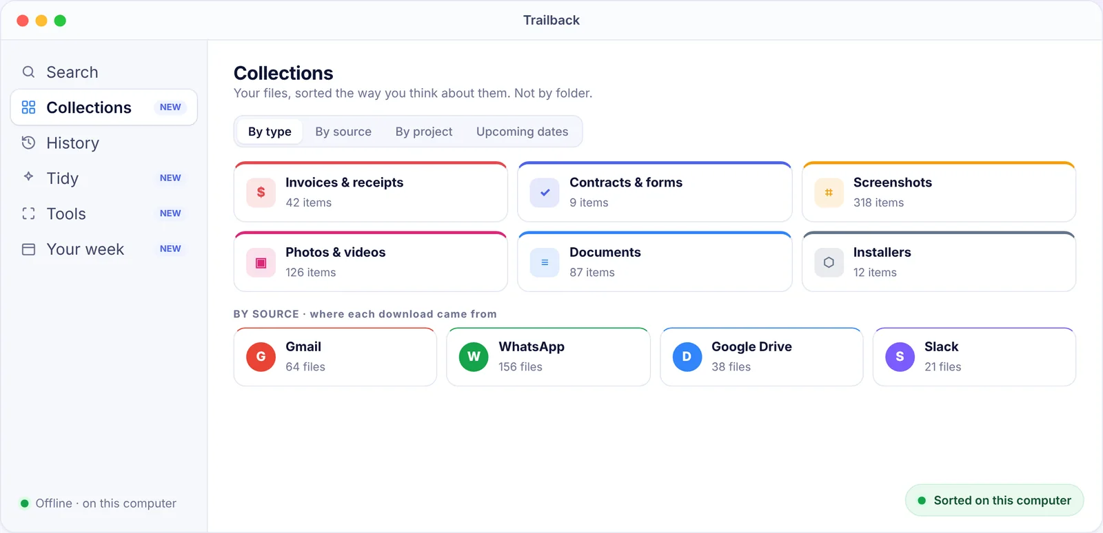The width and height of the screenshot is (1103, 533).
Task: Click the Tools bracket icon
Action: point(28,213)
